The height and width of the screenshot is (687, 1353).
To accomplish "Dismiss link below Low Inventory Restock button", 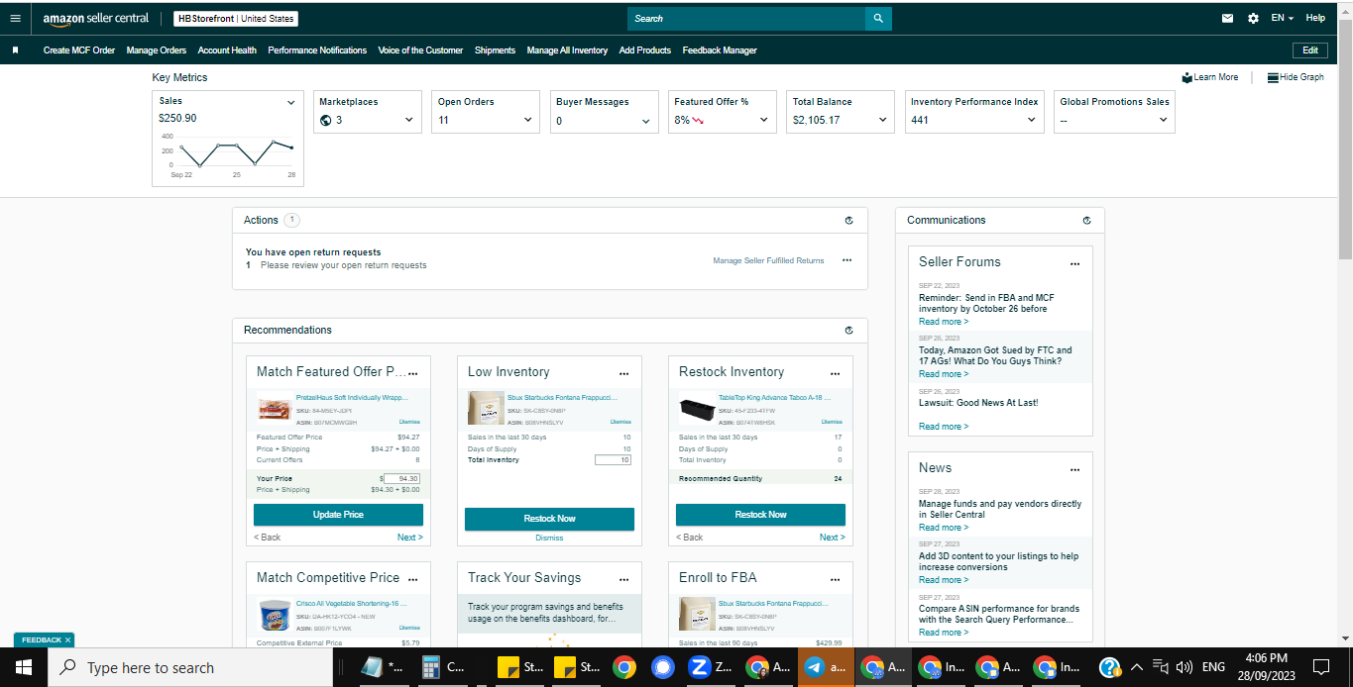I will tap(549, 538).
